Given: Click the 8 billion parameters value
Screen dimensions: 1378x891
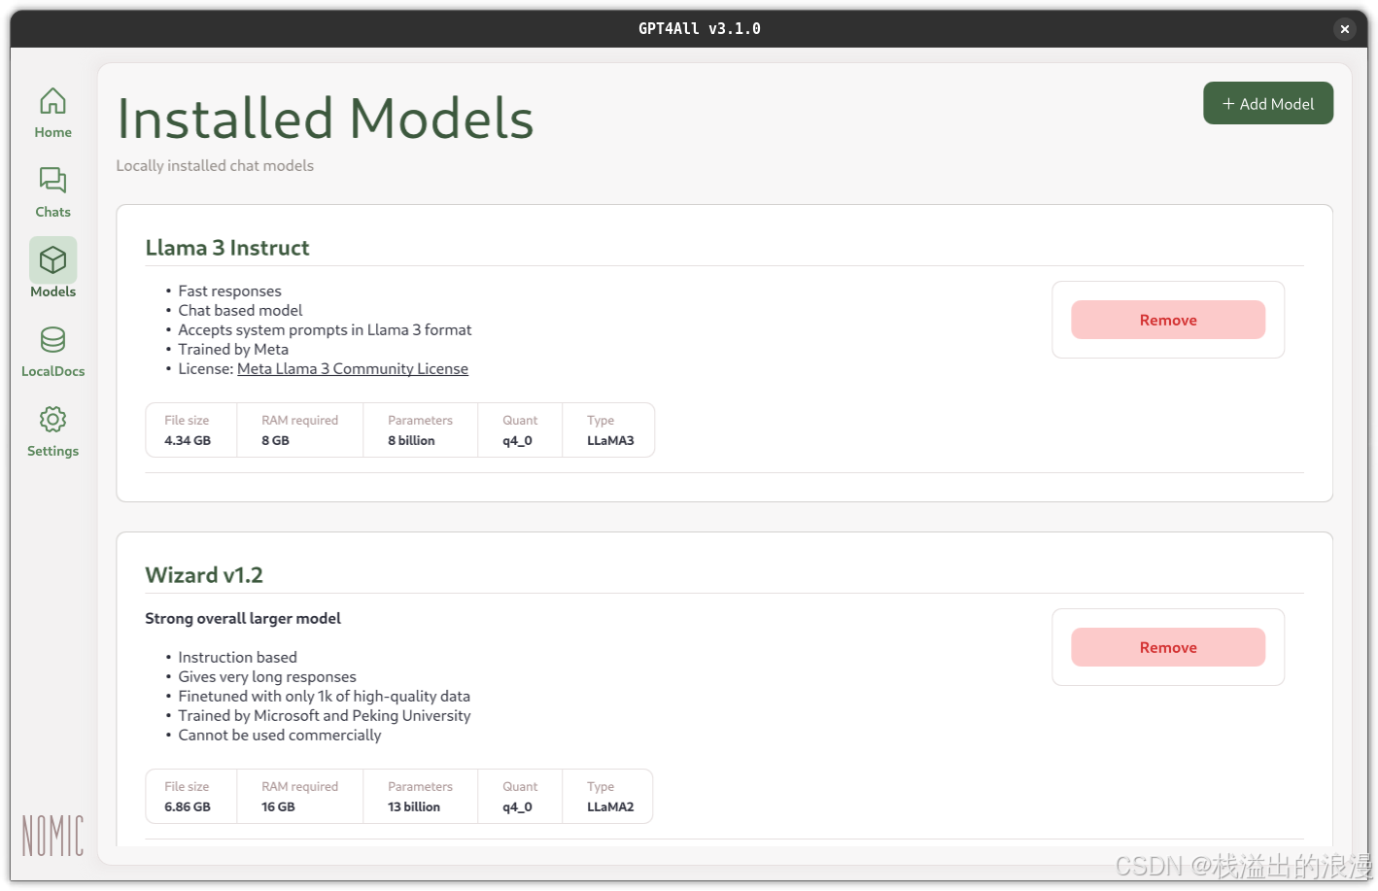Looking at the screenshot, I should pos(411,440).
